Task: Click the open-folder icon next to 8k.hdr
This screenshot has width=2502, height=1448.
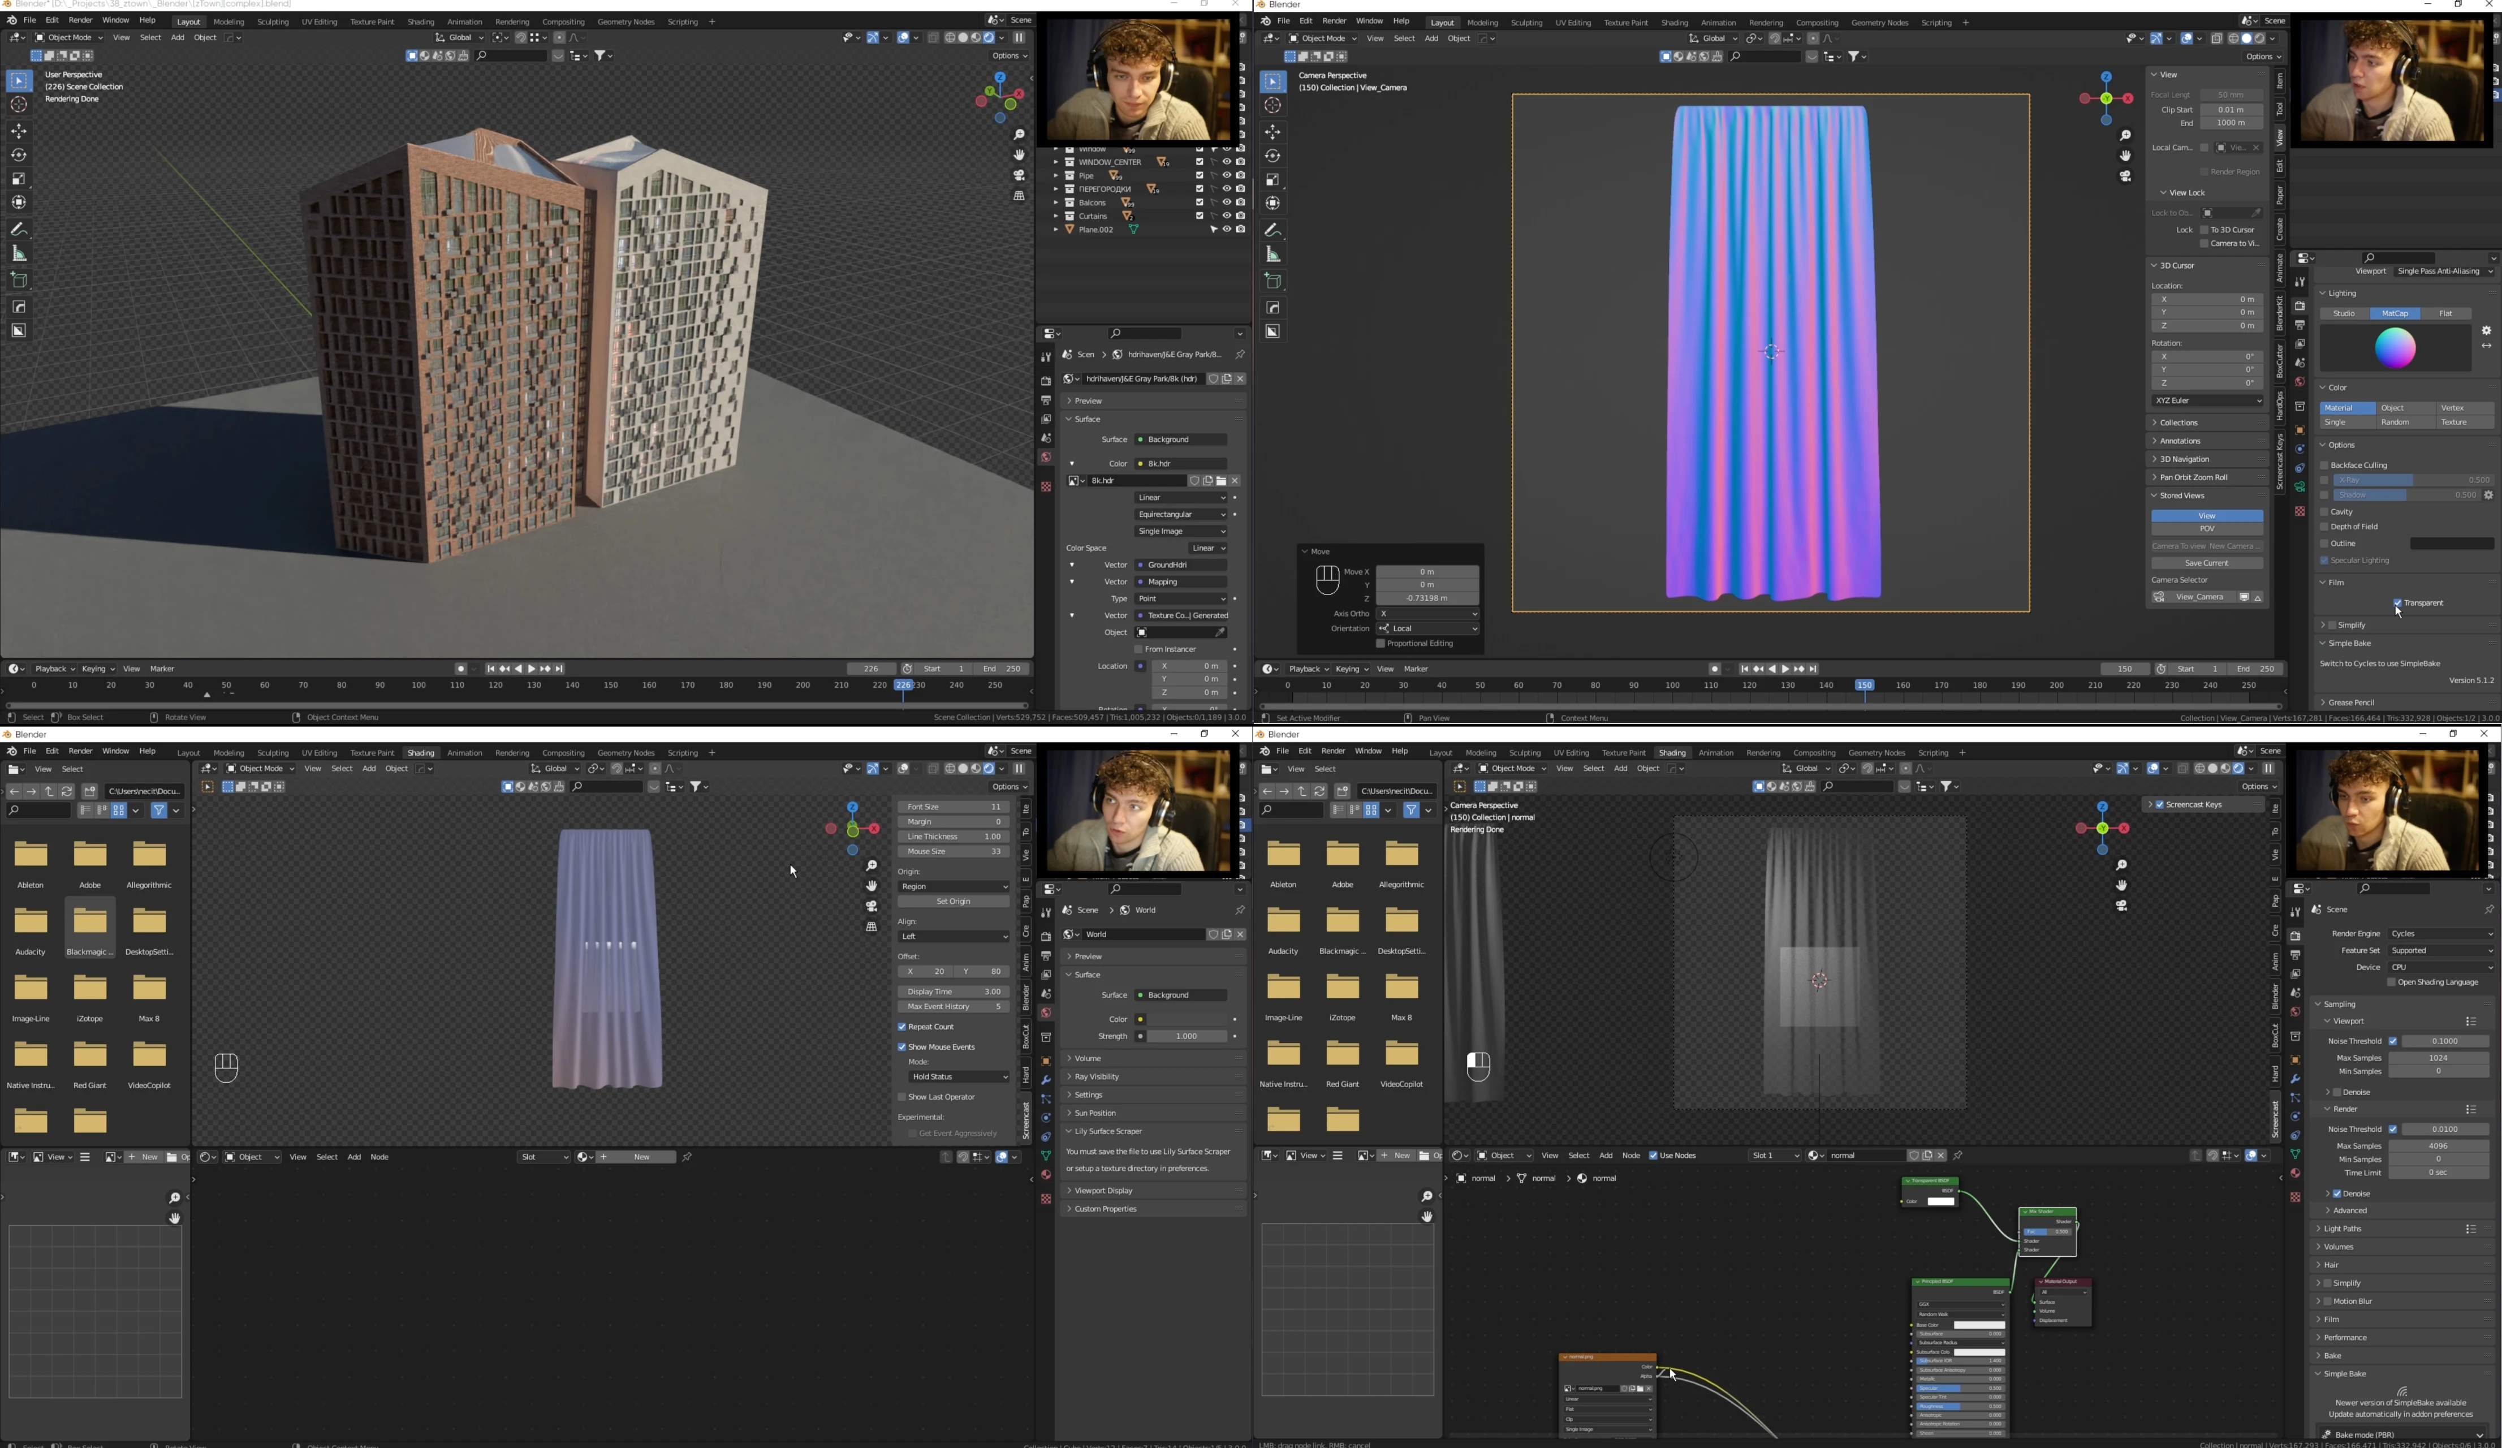Action: pyautogui.click(x=1221, y=481)
